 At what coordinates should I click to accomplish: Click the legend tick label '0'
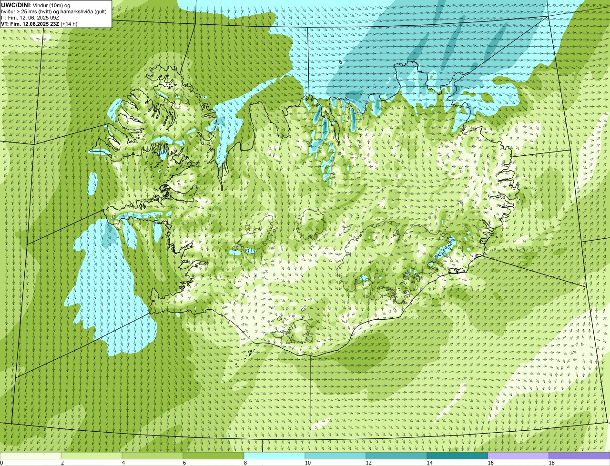1,463
